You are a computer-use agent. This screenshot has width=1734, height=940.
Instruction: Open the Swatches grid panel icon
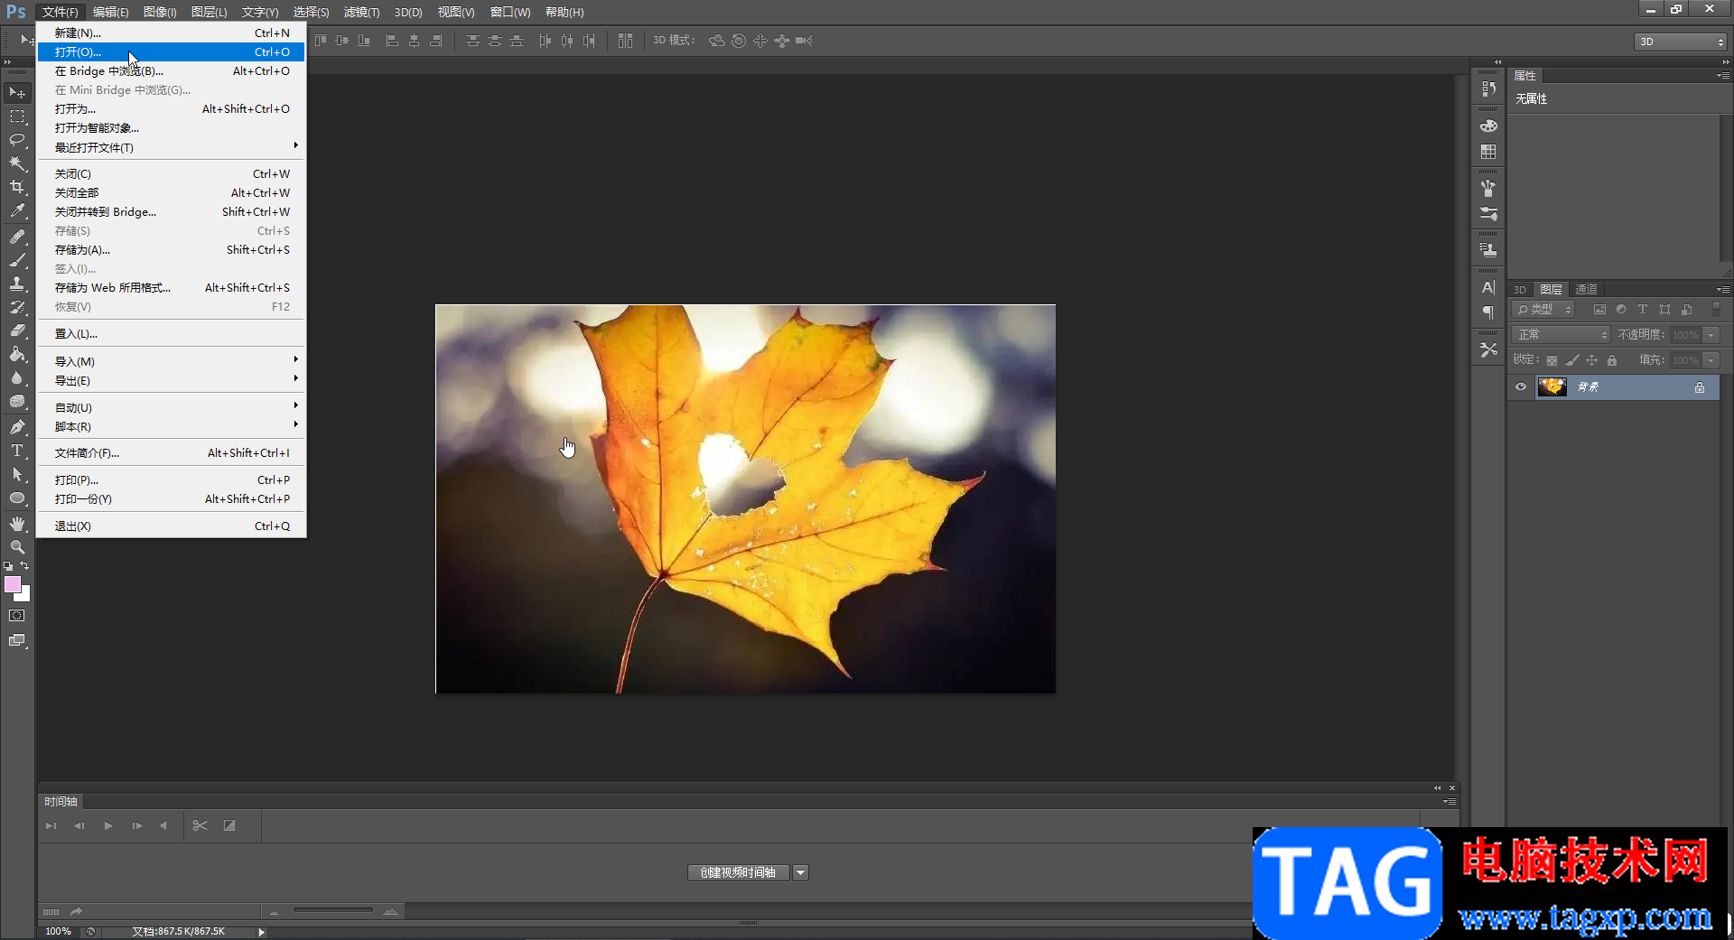[1488, 152]
